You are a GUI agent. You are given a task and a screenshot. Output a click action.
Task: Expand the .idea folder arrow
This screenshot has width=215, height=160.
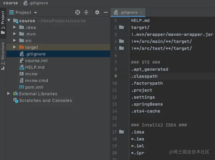tap(15, 27)
